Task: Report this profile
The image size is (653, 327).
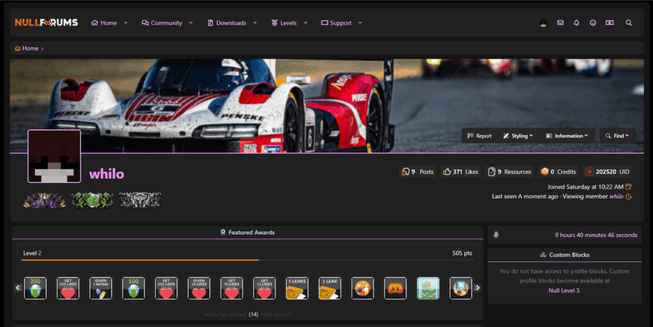Action: coord(480,136)
